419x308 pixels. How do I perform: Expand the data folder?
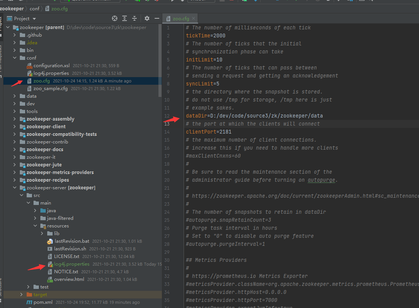15,96
